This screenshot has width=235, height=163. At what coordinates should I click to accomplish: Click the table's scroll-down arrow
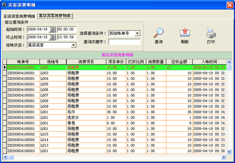click(x=229, y=151)
